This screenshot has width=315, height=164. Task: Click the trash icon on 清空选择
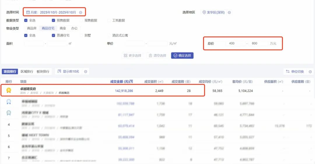[150, 56]
